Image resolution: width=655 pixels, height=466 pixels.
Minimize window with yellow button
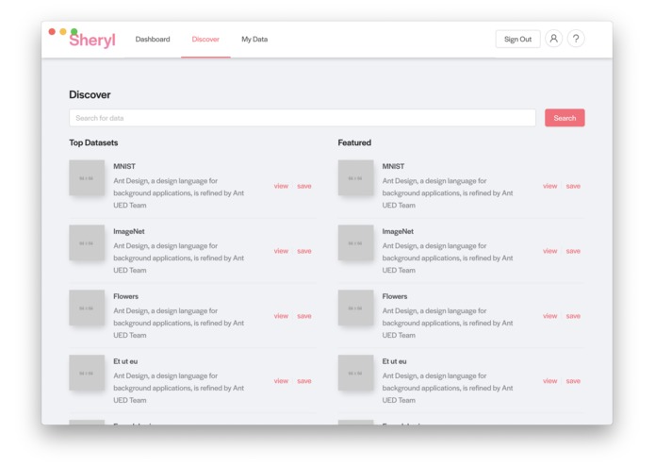pos(63,31)
